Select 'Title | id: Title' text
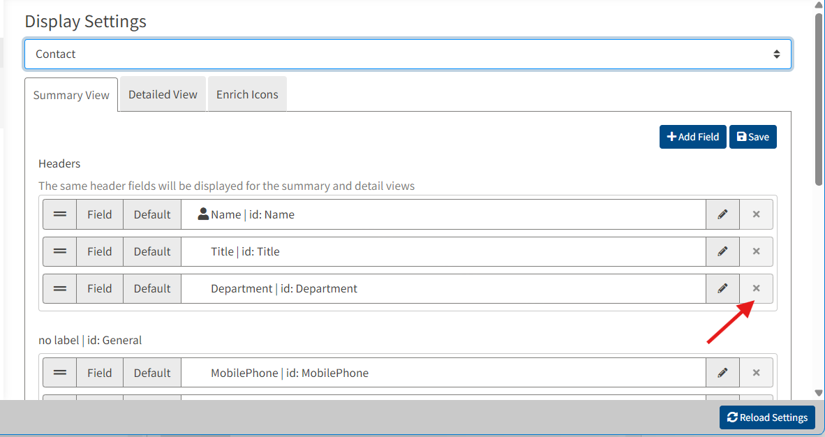Screen dimensions: 825x437 click(245, 252)
